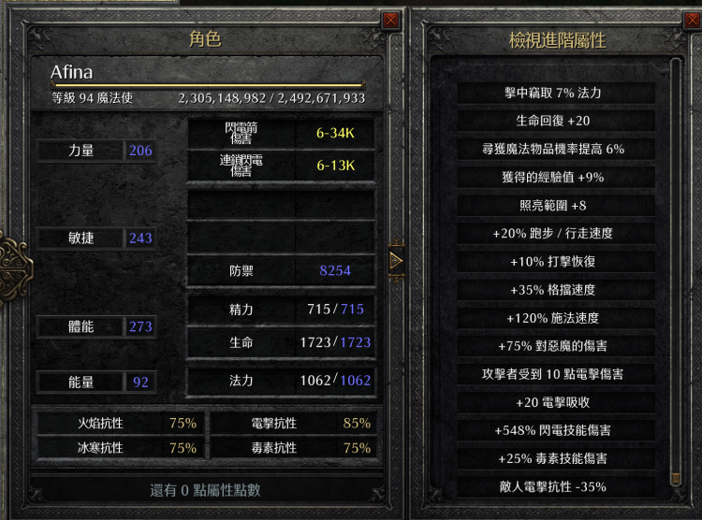This screenshot has height=520, width=702.
Task: Click the scrollbar thumb in advanced attributes
Action: click(676, 479)
